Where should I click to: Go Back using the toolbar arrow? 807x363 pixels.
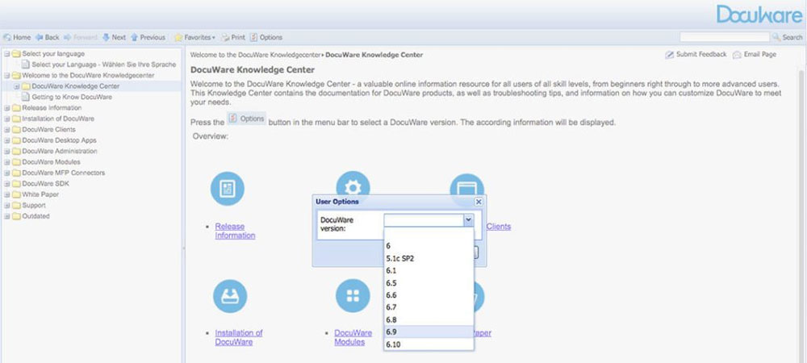[x=47, y=38]
